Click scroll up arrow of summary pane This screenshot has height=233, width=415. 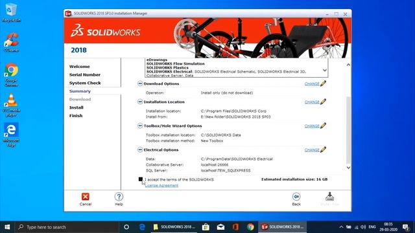coord(348,65)
